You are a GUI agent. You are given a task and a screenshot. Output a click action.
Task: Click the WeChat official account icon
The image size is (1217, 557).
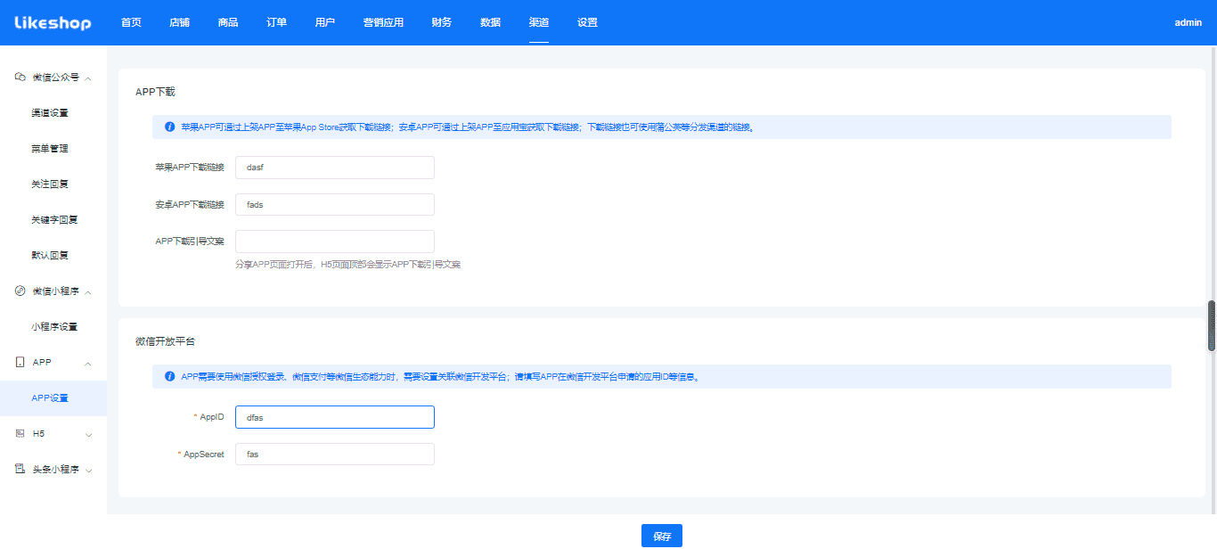coord(20,78)
